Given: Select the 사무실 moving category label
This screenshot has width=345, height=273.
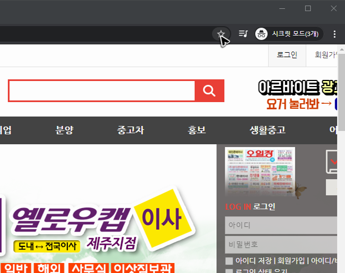Looking at the screenshot, I should click(89, 268).
